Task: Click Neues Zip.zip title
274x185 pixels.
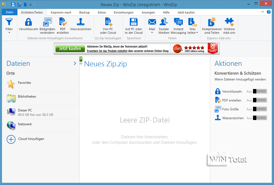Action: click(106, 64)
